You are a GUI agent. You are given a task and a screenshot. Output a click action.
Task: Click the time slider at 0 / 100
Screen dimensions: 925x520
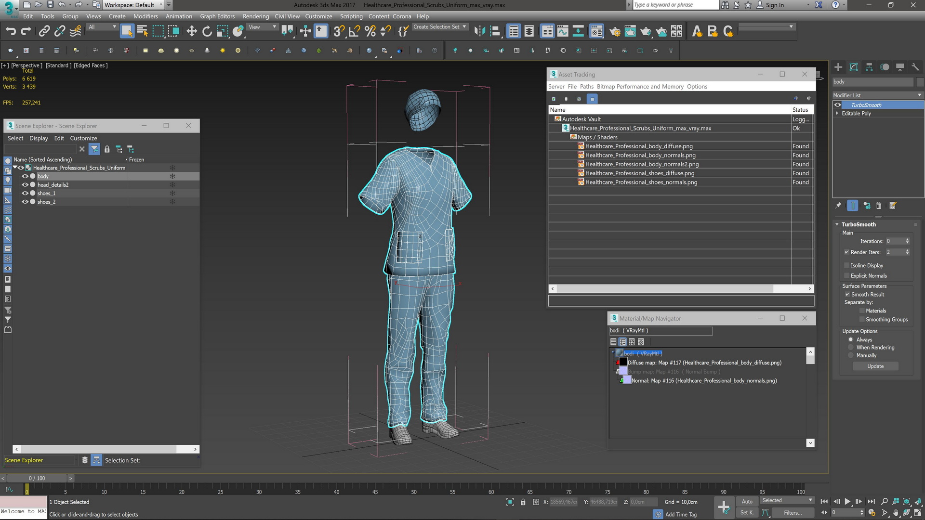click(37, 479)
